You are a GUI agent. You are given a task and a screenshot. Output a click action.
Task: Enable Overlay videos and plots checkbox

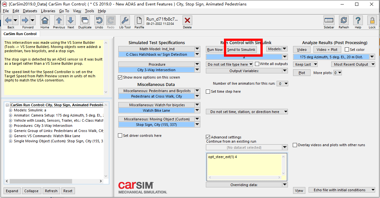[x=295, y=145]
